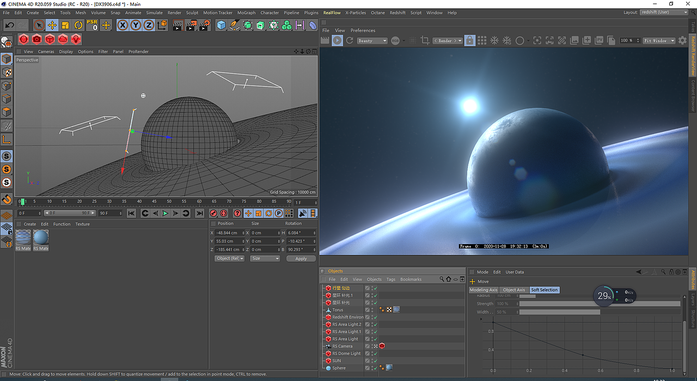Select the Soft Selection tab
697x381 pixels.
tap(545, 290)
